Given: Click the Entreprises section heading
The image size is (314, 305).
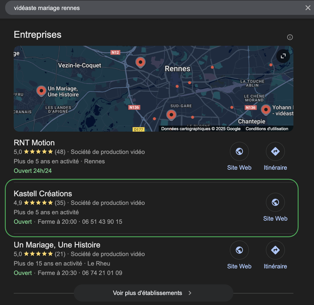Looking at the screenshot, I should coord(37,34).
